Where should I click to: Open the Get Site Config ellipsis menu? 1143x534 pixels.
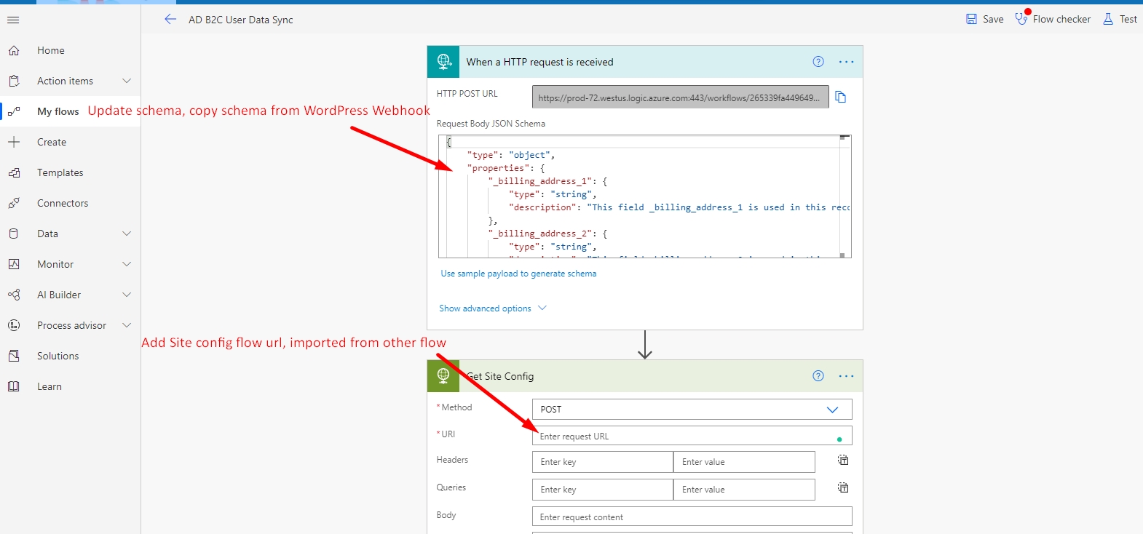(846, 376)
